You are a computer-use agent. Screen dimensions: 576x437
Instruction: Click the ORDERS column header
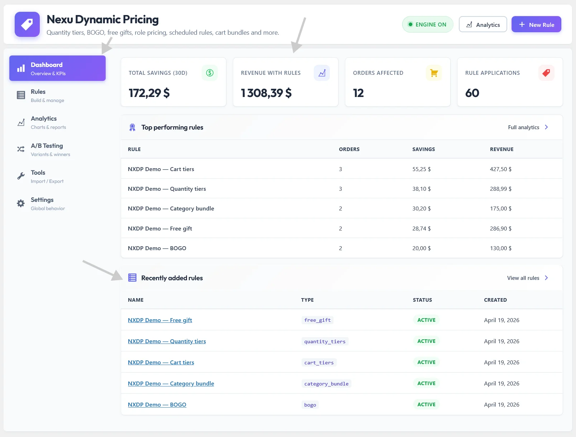coord(349,149)
